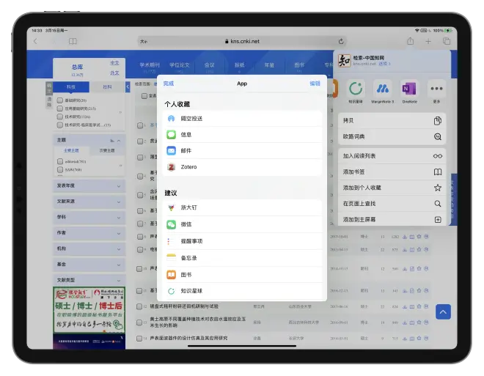Screen dimensions: 484x376
Task: Open 声表面波器件的设计仿真及其应用研究 result
Action: tap(188, 339)
